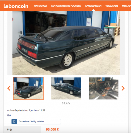Image resolution: width=131 pixels, height=133 pixels.
Task: Click the 3 foto's caption
Action: tap(66, 103)
